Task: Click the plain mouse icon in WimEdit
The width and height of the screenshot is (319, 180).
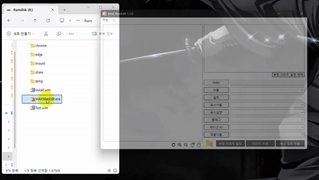Action: (199, 145)
